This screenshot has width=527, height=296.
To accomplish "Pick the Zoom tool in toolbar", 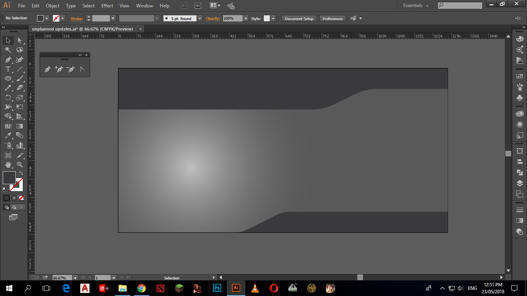I will click(x=20, y=165).
